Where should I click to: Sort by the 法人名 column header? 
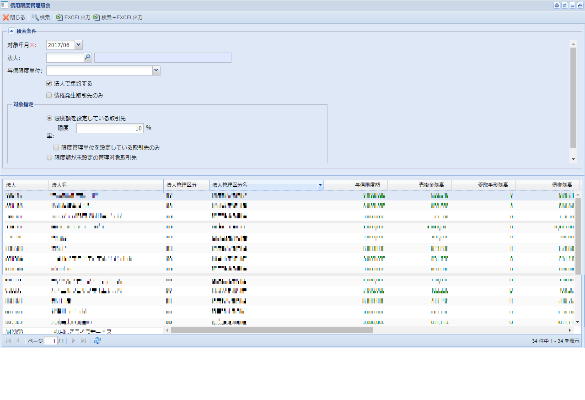[106, 185]
